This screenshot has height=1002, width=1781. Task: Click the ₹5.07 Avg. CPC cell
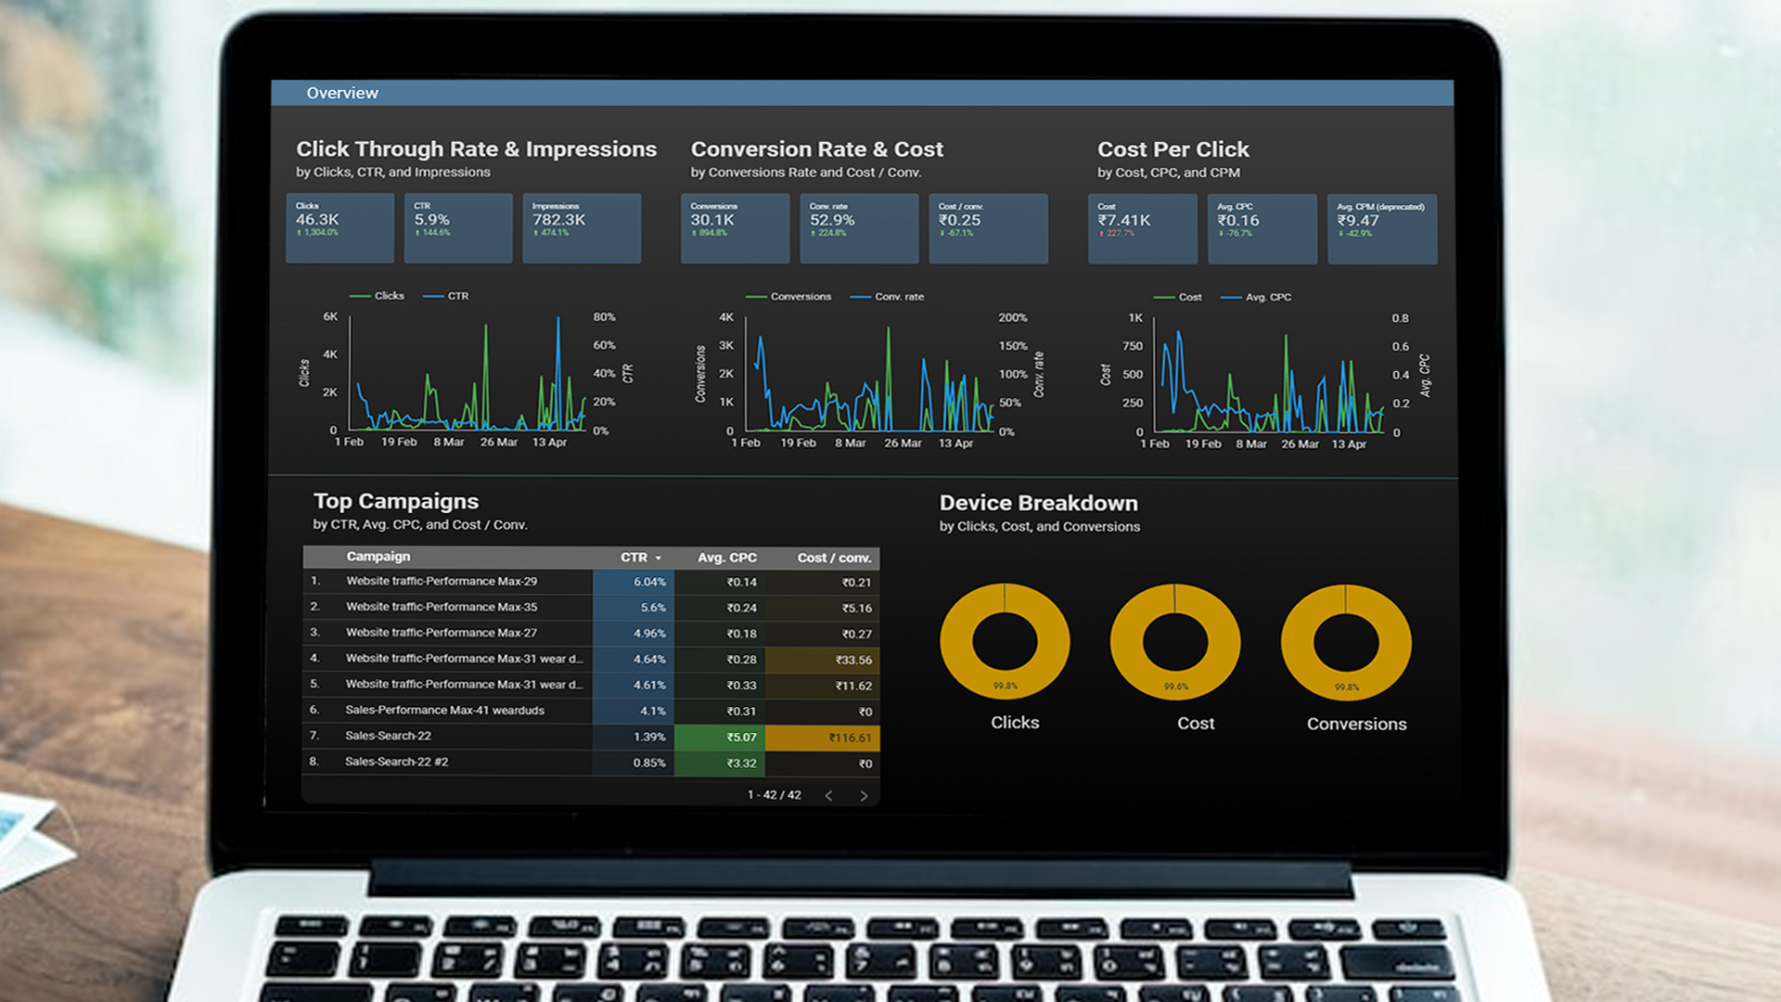click(x=720, y=738)
